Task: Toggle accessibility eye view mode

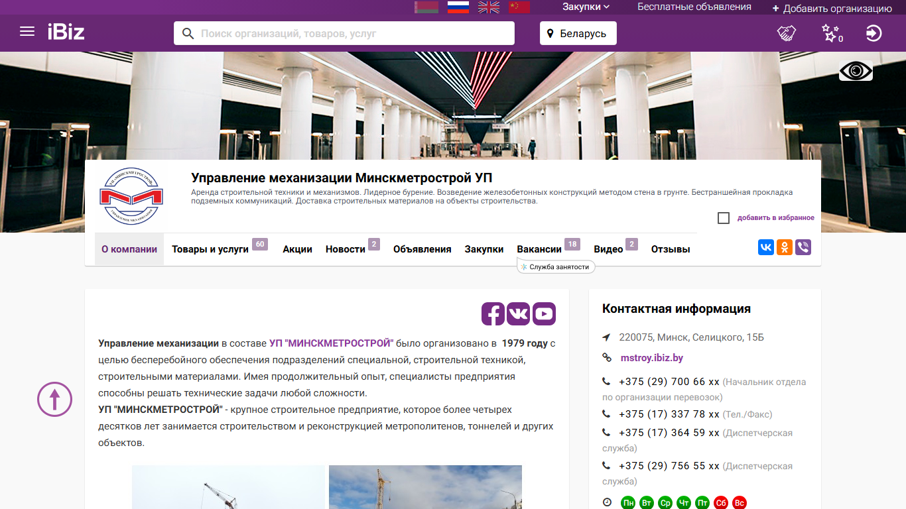Action: (856, 71)
